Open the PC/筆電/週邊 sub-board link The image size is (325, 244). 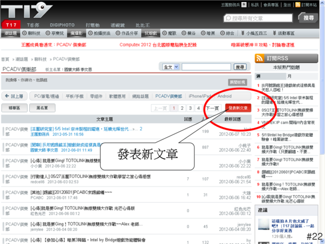[x=47, y=97]
